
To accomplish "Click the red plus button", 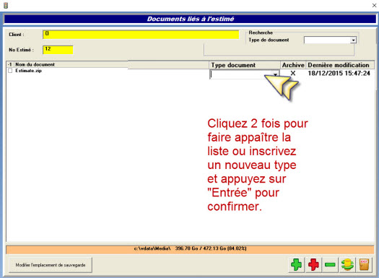I will [313, 264].
